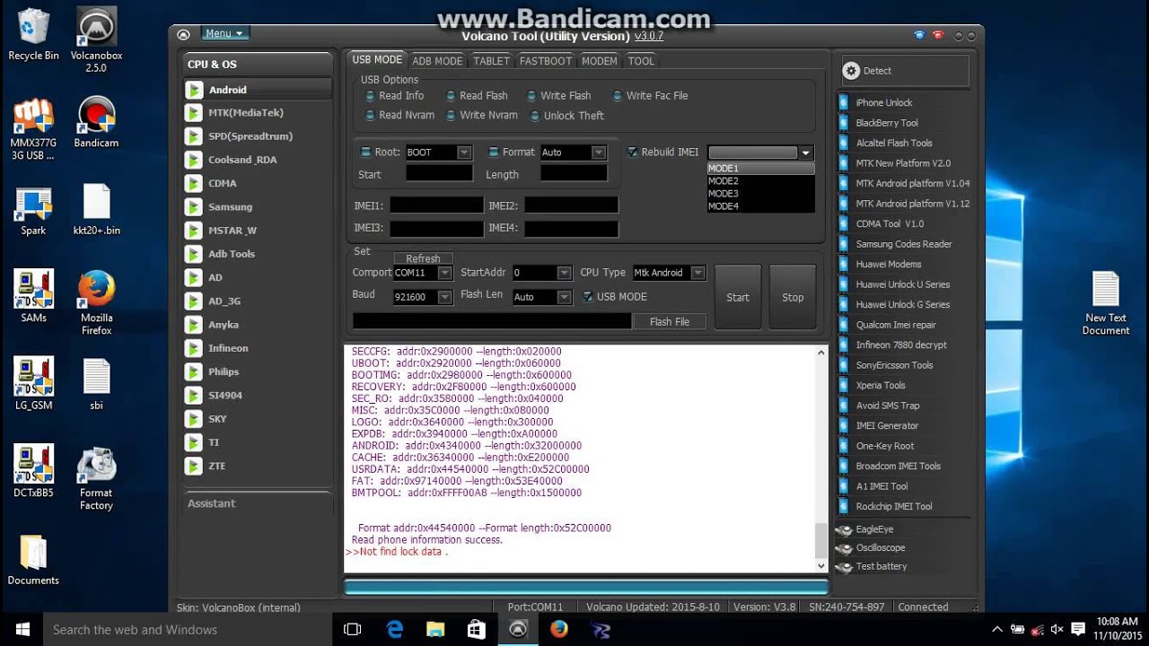1149x646 pixels.
Task: Open the Alcaltel Flash Tools icon
Action: point(843,143)
